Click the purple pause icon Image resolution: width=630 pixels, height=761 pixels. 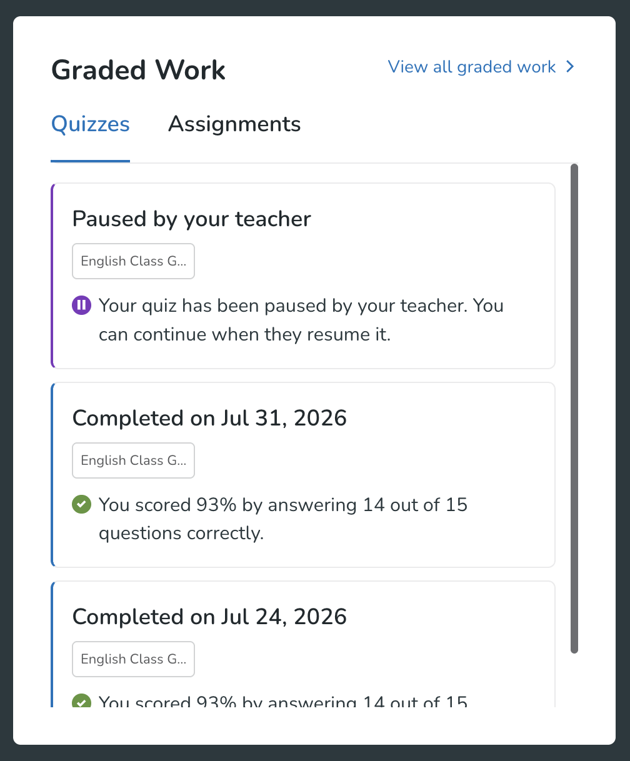tap(81, 306)
